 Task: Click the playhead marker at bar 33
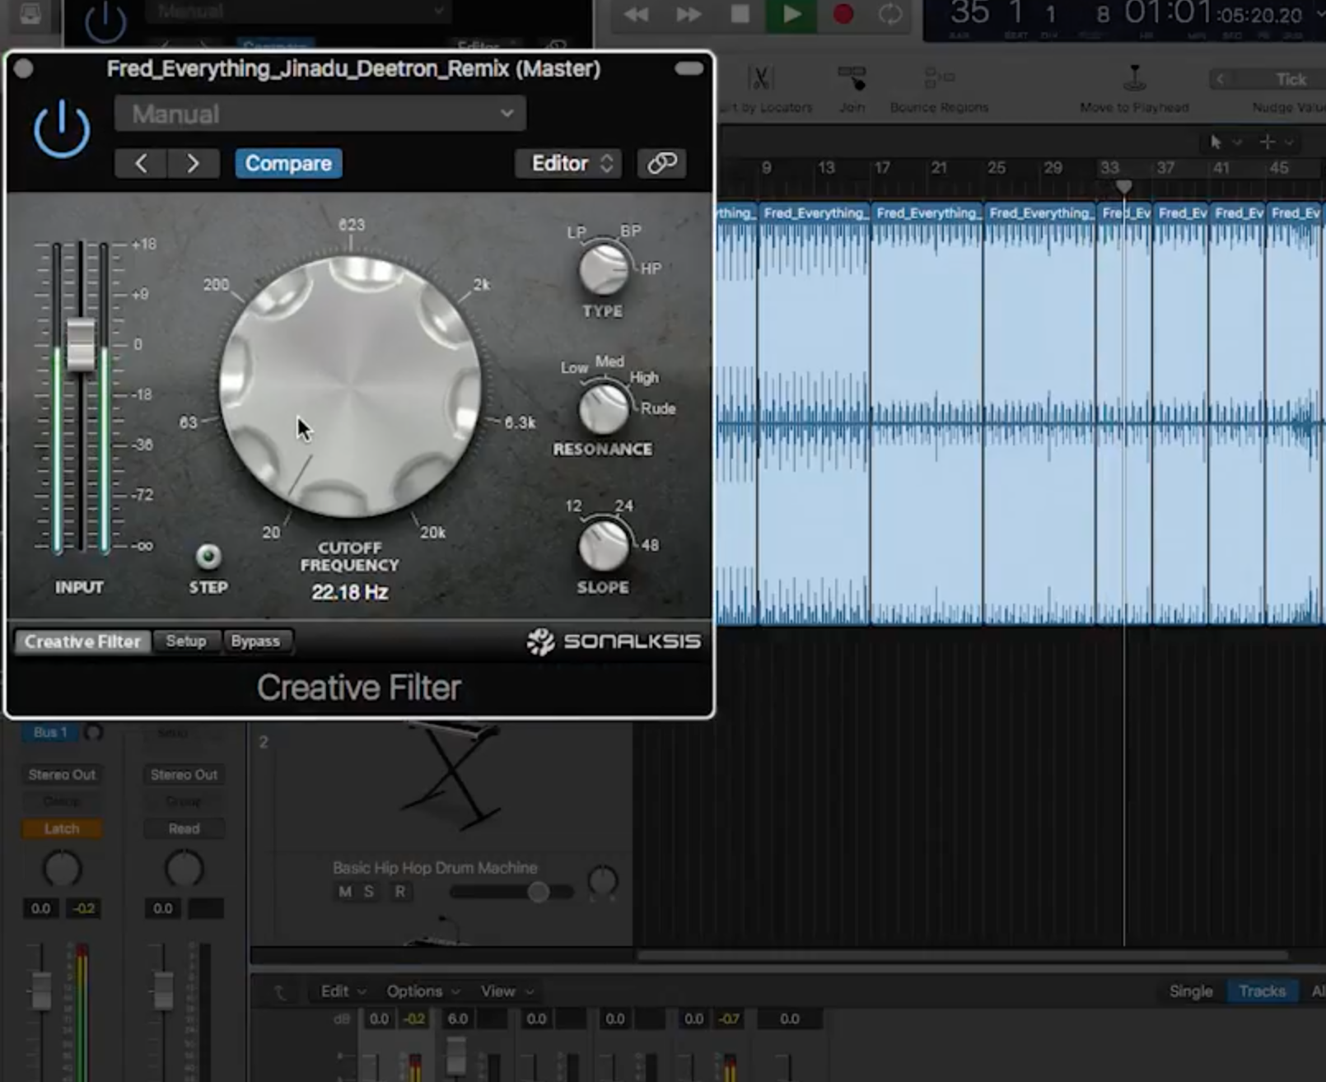click(x=1123, y=187)
